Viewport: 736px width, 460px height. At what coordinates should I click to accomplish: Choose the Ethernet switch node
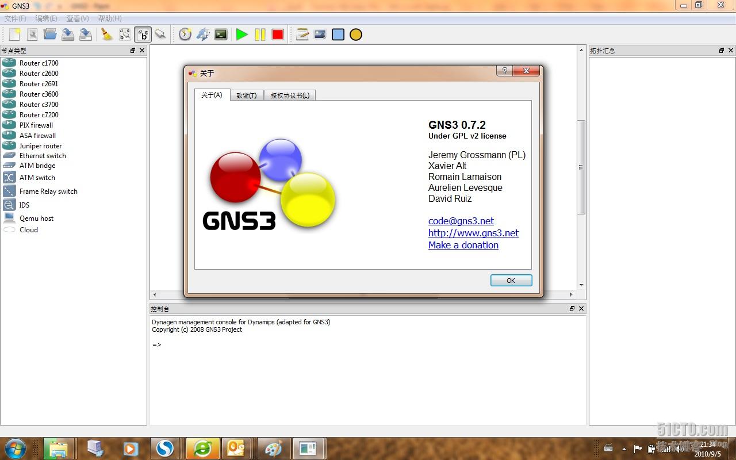point(43,156)
